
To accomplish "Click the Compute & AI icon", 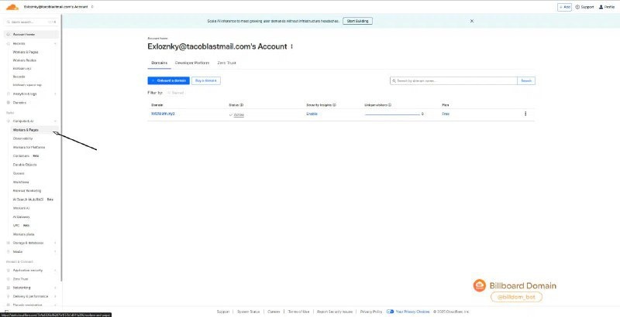I will (x=9, y=121).
